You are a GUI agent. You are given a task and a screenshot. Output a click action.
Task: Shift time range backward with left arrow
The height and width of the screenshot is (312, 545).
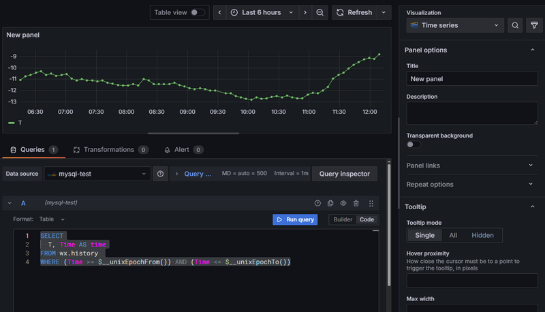(219, 12)
